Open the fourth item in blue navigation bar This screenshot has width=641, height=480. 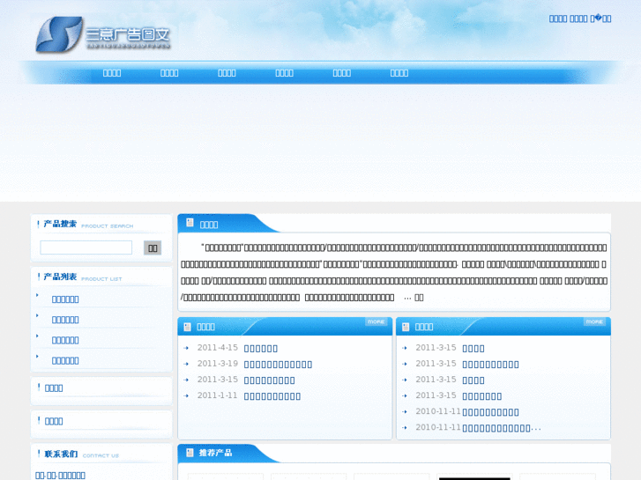(284, 73)
